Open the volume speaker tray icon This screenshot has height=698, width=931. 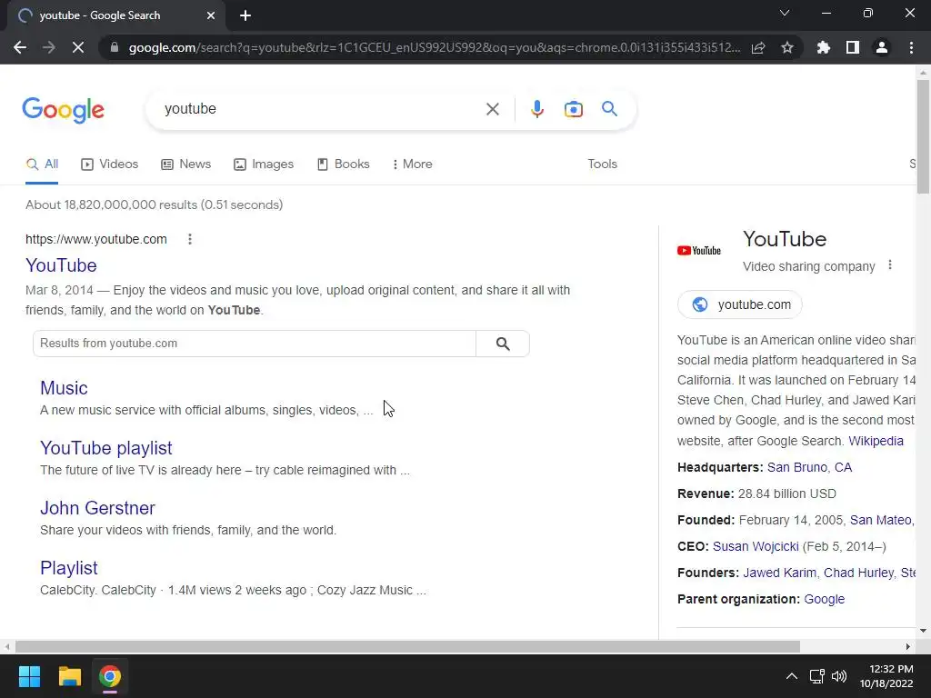[x=839, y=676]
